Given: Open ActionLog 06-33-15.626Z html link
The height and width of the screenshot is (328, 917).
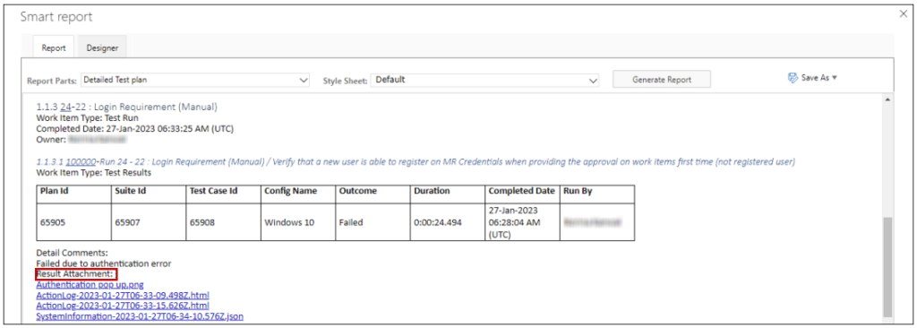Looking at the screenshot, I should [x=123, y=306].
